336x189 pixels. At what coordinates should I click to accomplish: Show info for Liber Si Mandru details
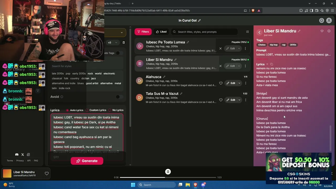(329, 31)
